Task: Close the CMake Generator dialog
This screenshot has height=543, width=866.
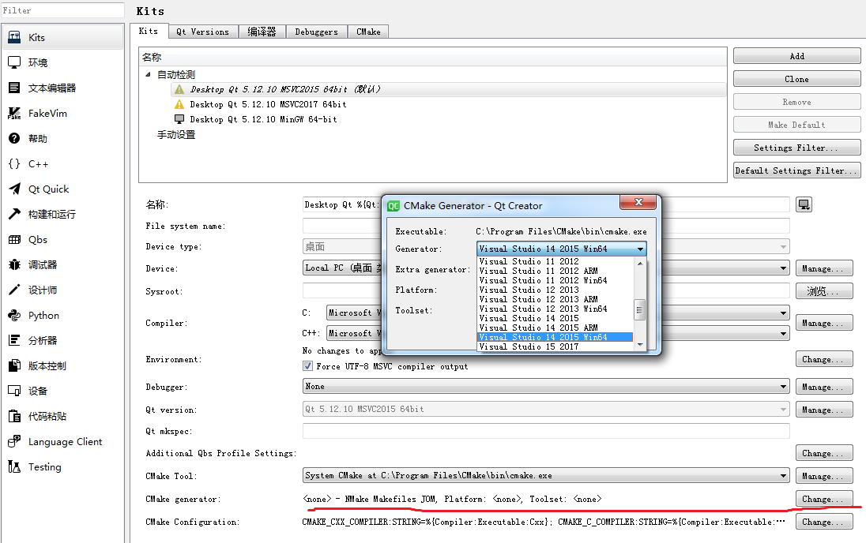Action: point(638,203)
